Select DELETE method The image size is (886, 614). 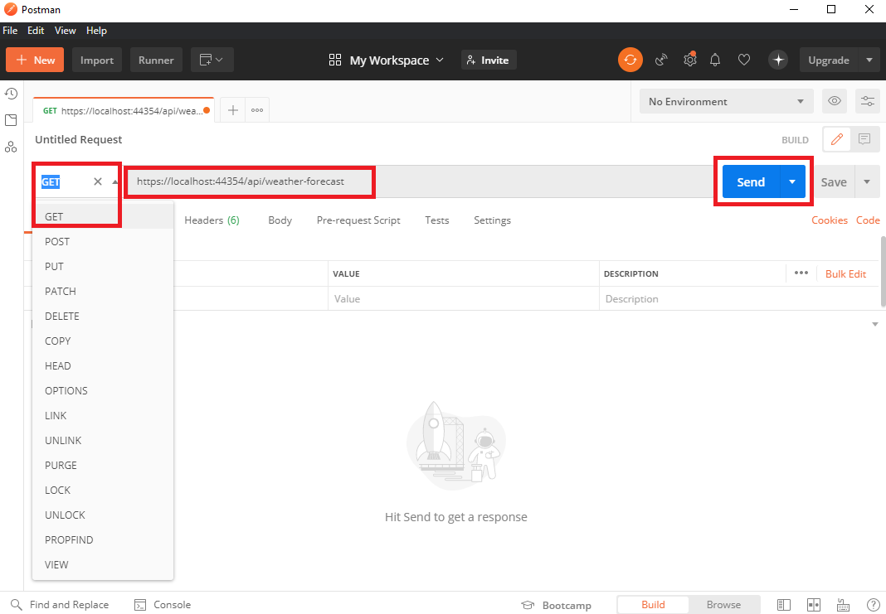tap(103, 316)
